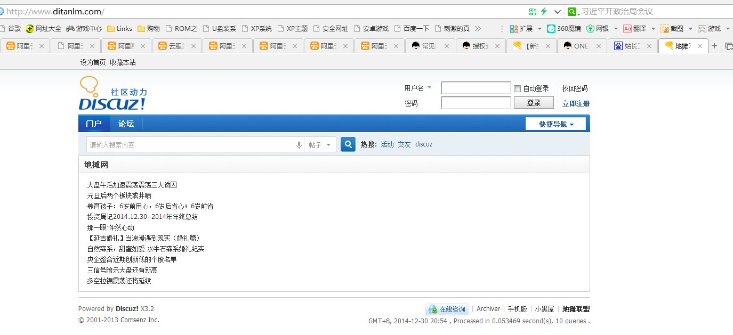Viewport: 733px width, 335px height.
Task: Enable the 自动登录 checkbox
Action: pyautogui.click(x=517, y=88)
